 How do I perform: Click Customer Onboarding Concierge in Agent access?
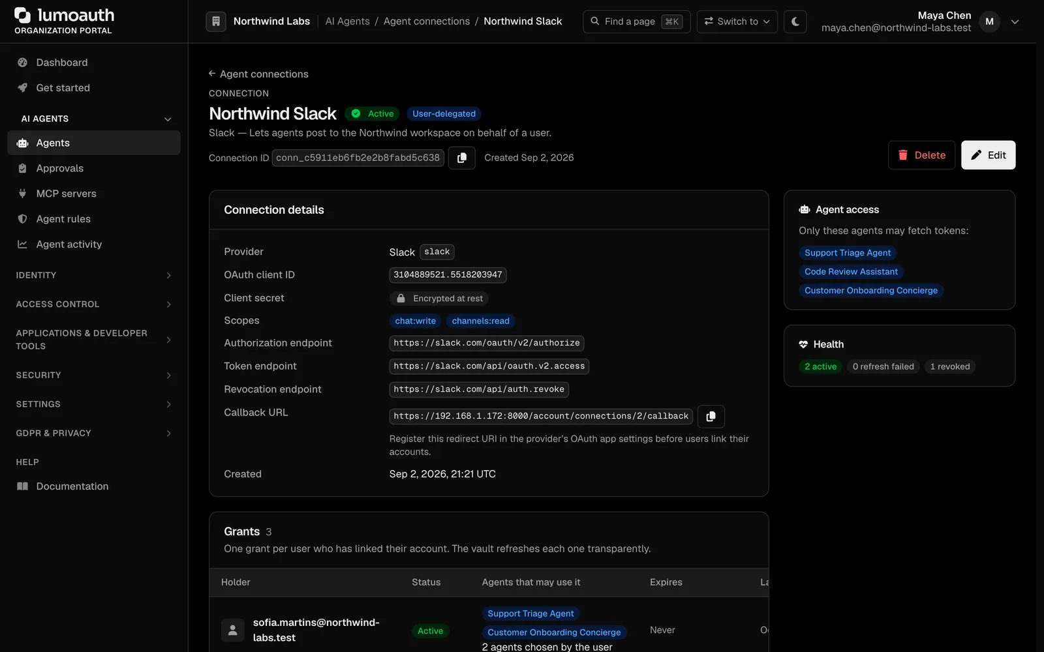click(x=871, y=291)
